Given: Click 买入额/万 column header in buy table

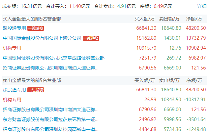Looking at the screenshot, I should pos(144,19).
